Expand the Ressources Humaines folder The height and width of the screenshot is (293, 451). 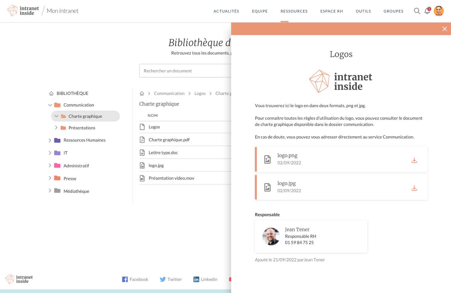[x=50, y=140]
